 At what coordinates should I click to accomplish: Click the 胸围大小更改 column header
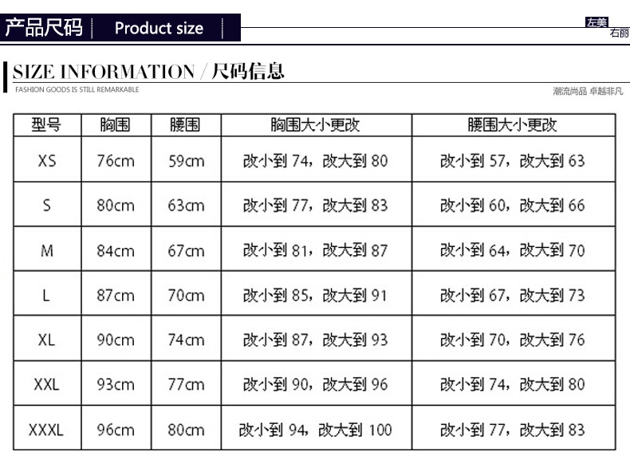coord(315,125)
